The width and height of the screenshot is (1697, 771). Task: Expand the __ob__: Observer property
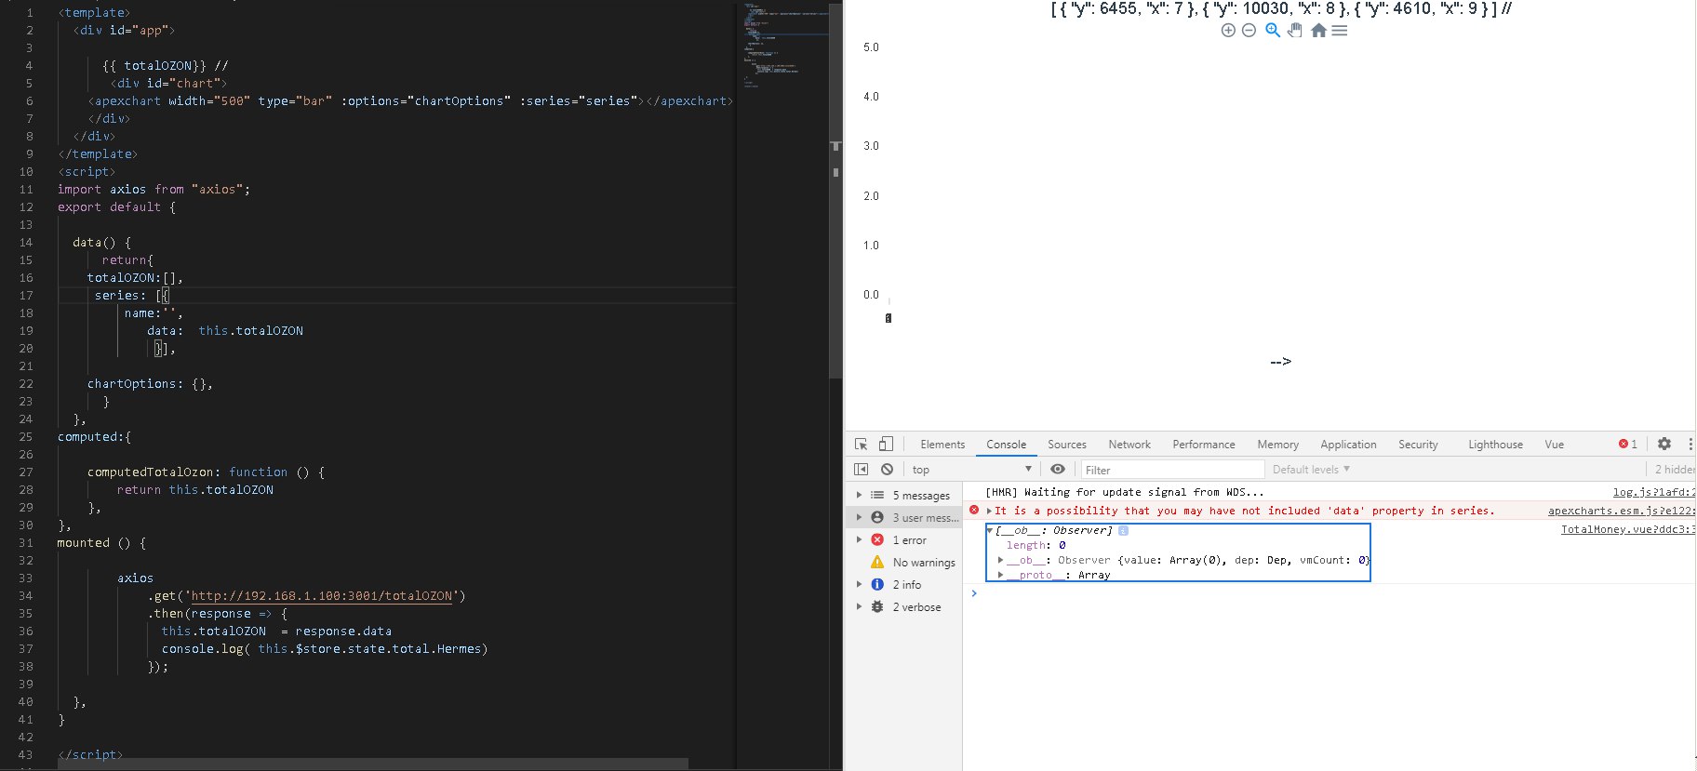point(1000,560)
